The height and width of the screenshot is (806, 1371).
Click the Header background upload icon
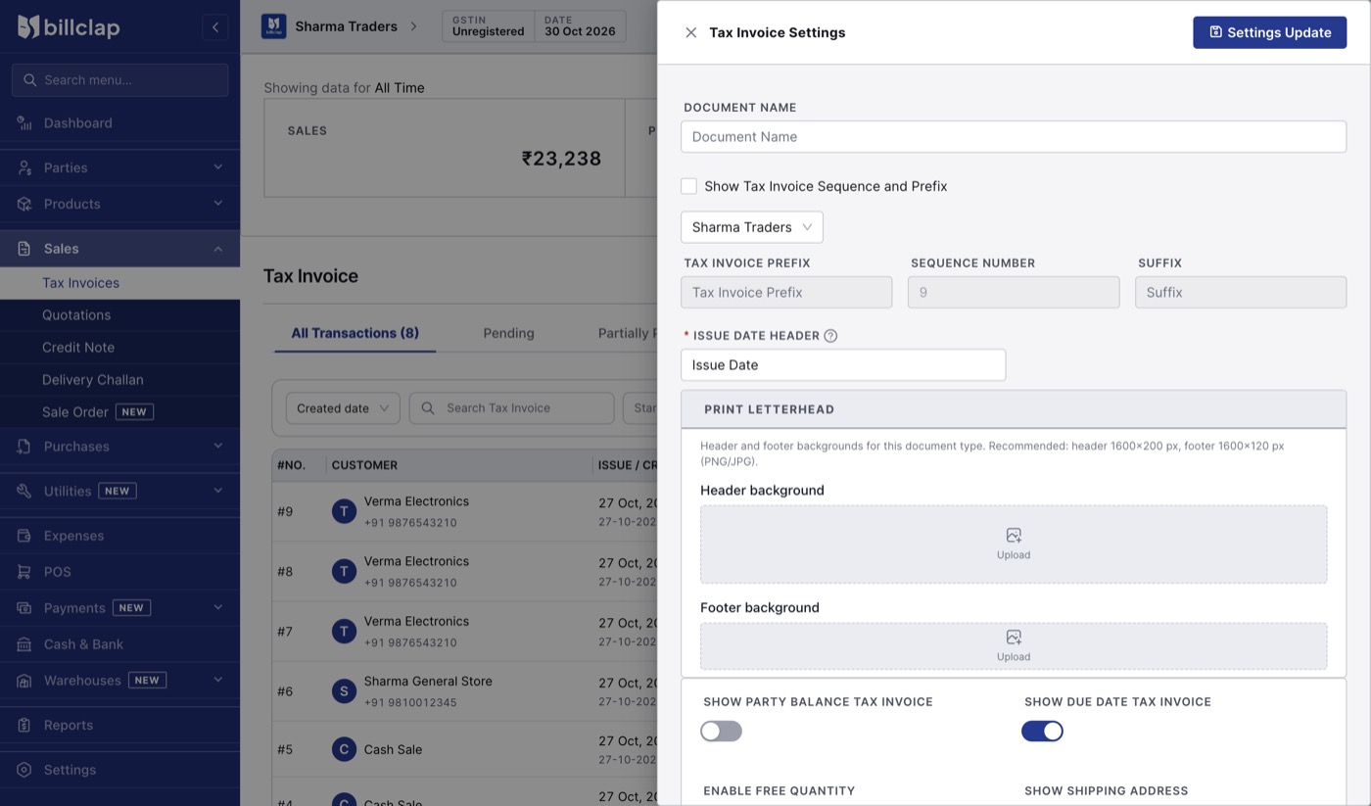[1014, 536]
